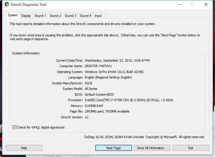
Task: Click the Exit button
Action: pyautogui.click(x=191, y=148)
